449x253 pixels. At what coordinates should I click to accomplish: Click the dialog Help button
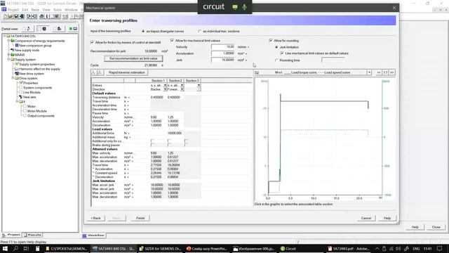(x=387, y=218)
